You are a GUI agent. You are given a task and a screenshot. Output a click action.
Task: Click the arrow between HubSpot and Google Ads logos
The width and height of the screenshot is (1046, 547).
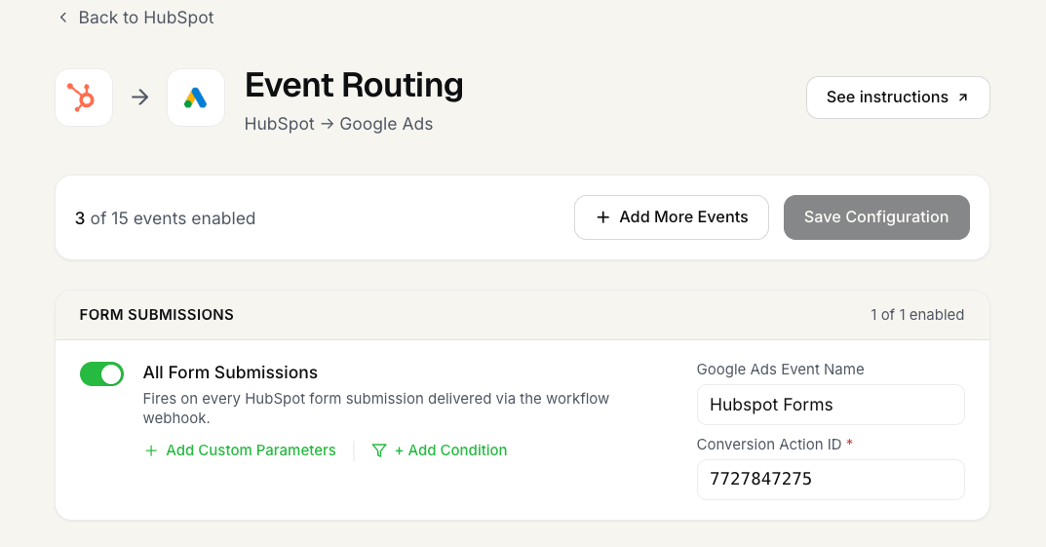(140, 98)
